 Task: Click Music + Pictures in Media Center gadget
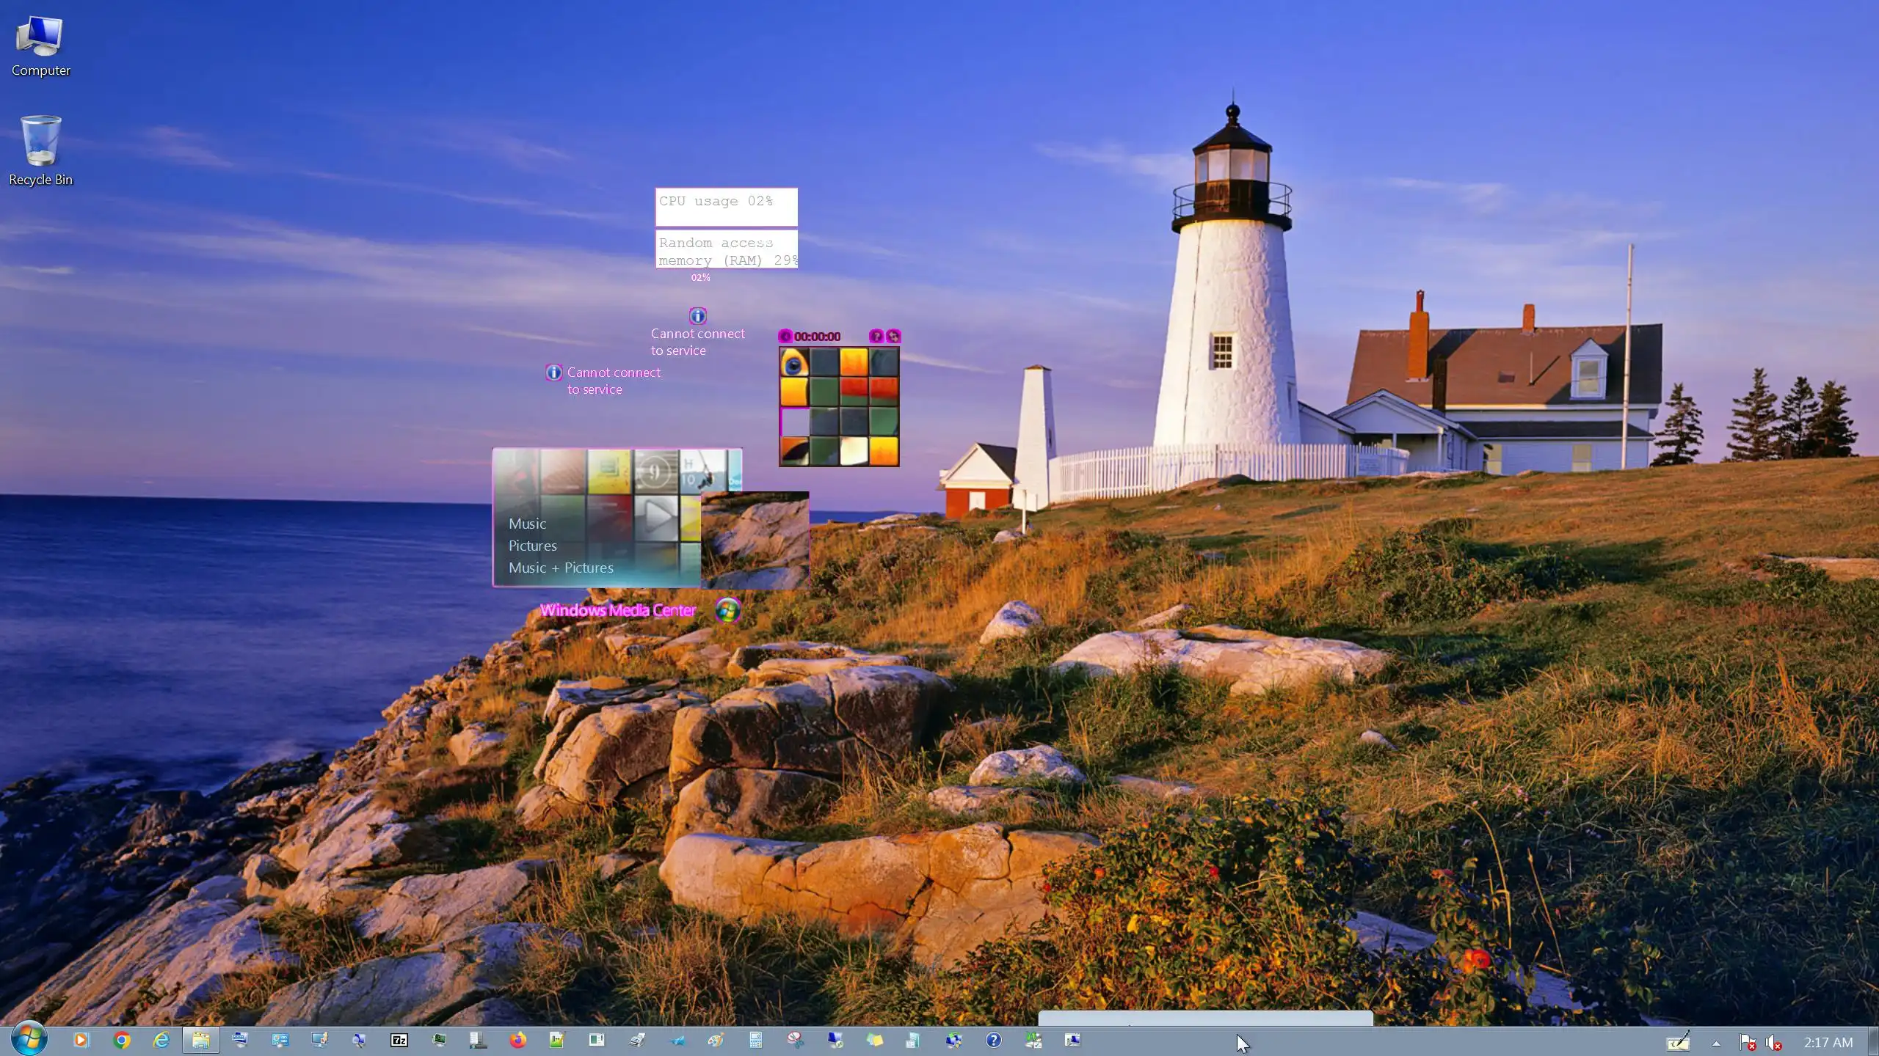click(x=561, y=568)
